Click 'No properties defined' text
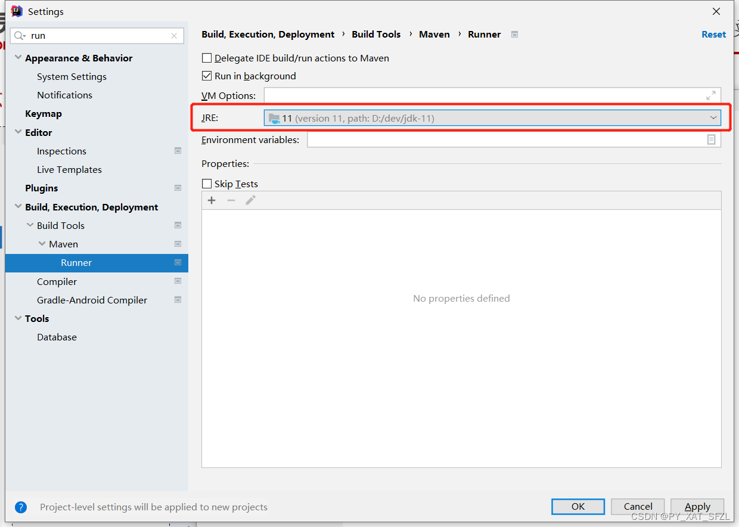The height and width of the screenshot is (527, 739). pos(461,298)
